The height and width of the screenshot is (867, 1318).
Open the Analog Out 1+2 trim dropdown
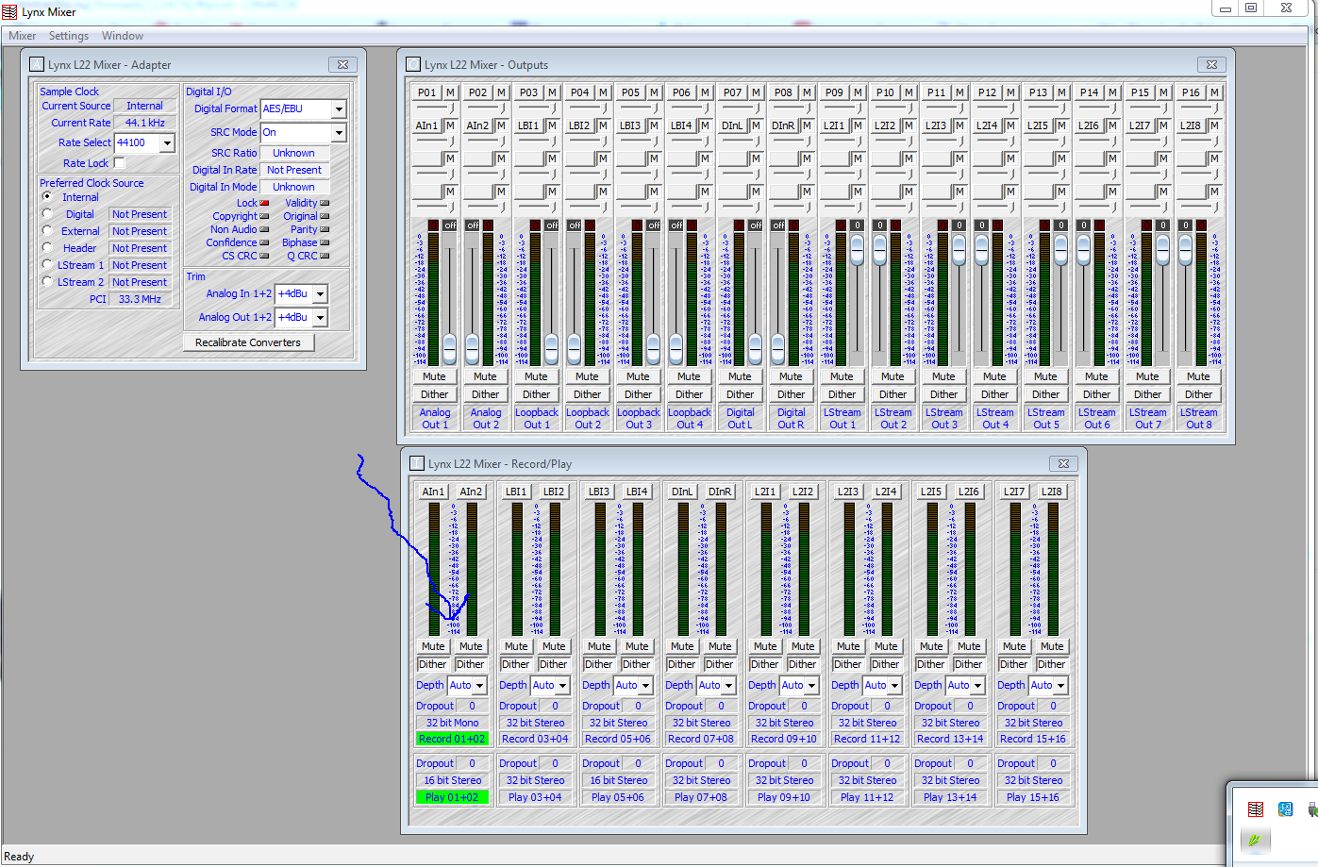(x=320, y=318)
